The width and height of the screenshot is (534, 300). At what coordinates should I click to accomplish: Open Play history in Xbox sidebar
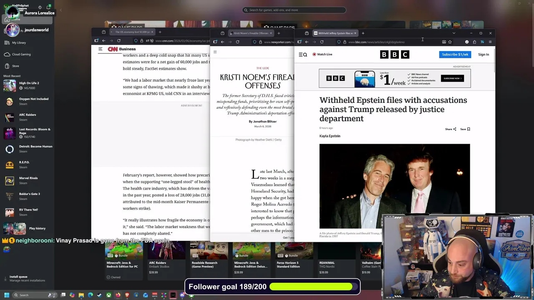(x=28, y=228)
